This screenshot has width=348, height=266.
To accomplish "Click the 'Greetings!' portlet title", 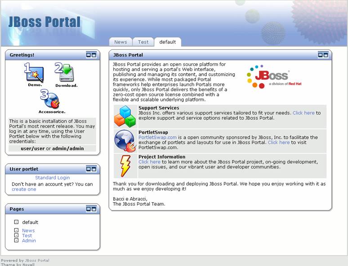I will tap(22, 55).
